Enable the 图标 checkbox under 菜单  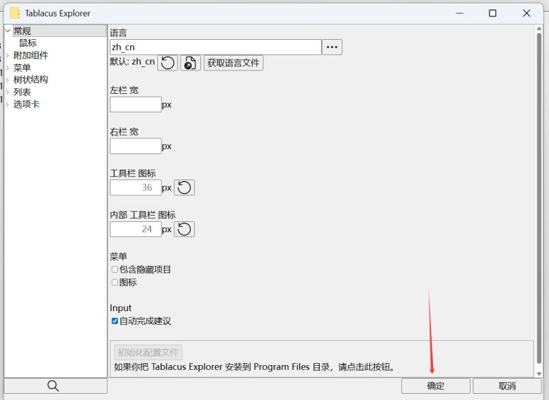115,282
